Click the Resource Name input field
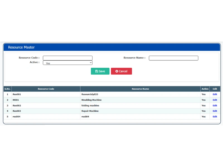 click(173, 58)
